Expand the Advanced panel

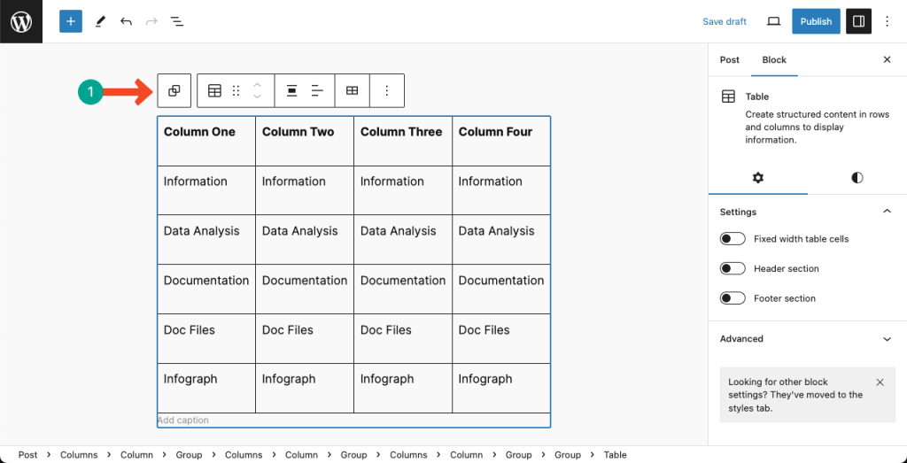click(x=808, y=339)
